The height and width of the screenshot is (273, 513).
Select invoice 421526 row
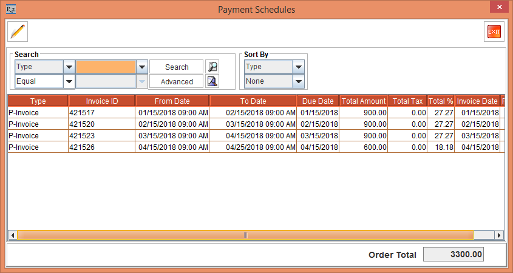point(102,147)
